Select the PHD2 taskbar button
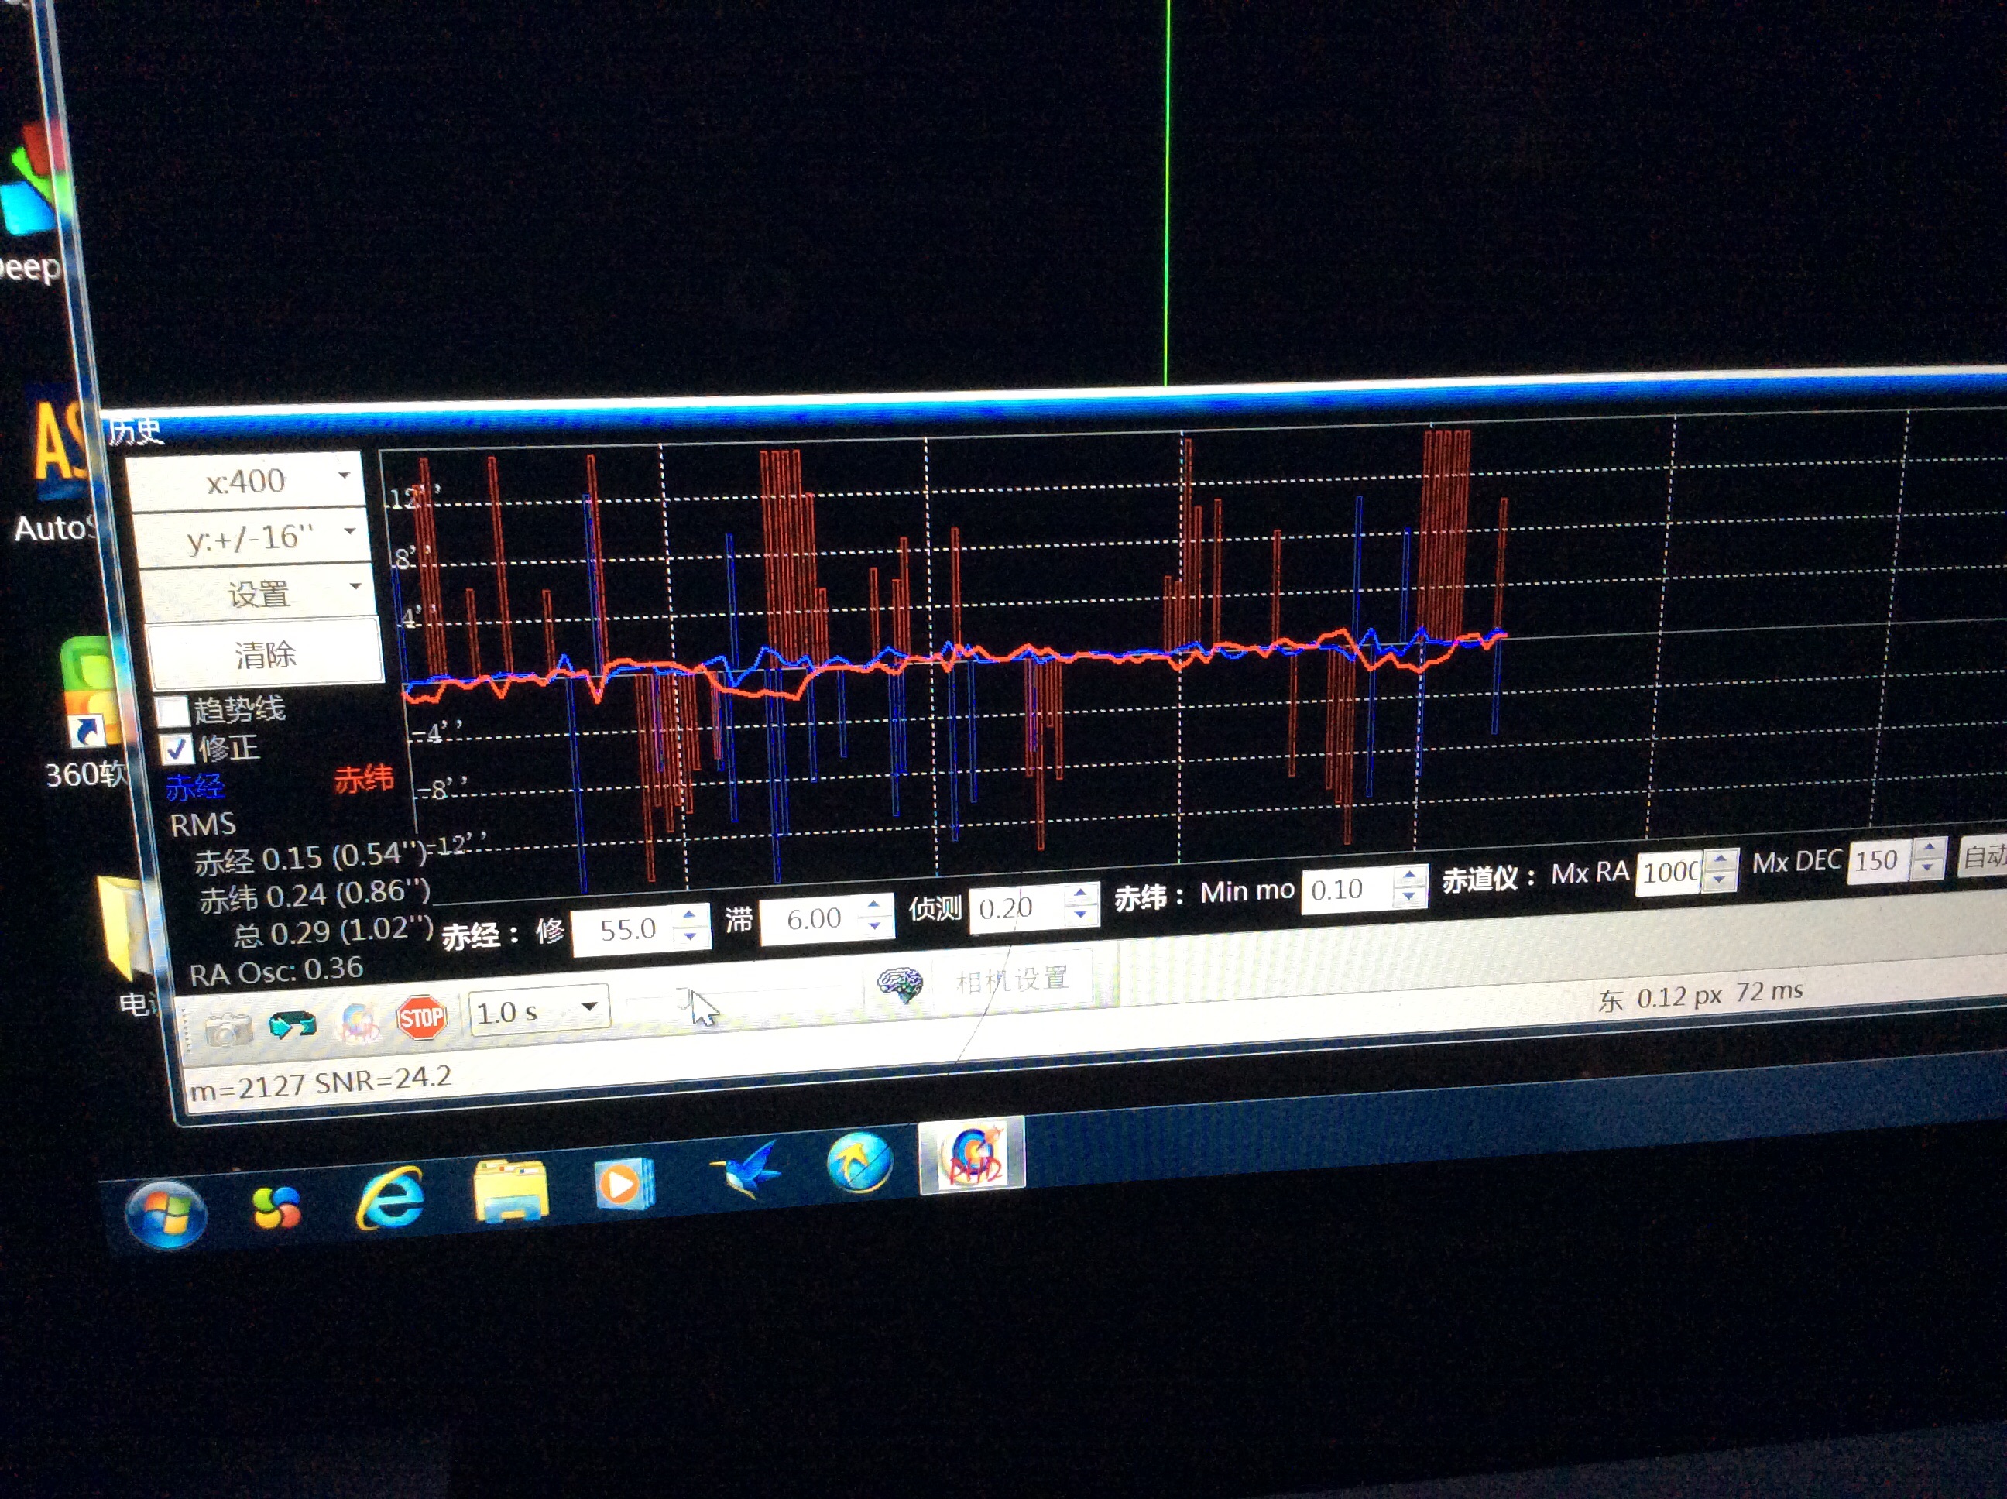Image resolution: width=2007 pixels, height=1499 pixels. tap(972, 1155)
